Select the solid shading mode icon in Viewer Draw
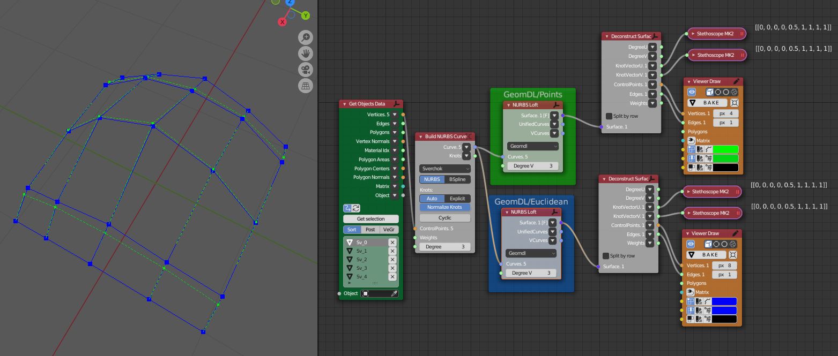The width and height of the screenshot is (838, 356). click(710, 92)
